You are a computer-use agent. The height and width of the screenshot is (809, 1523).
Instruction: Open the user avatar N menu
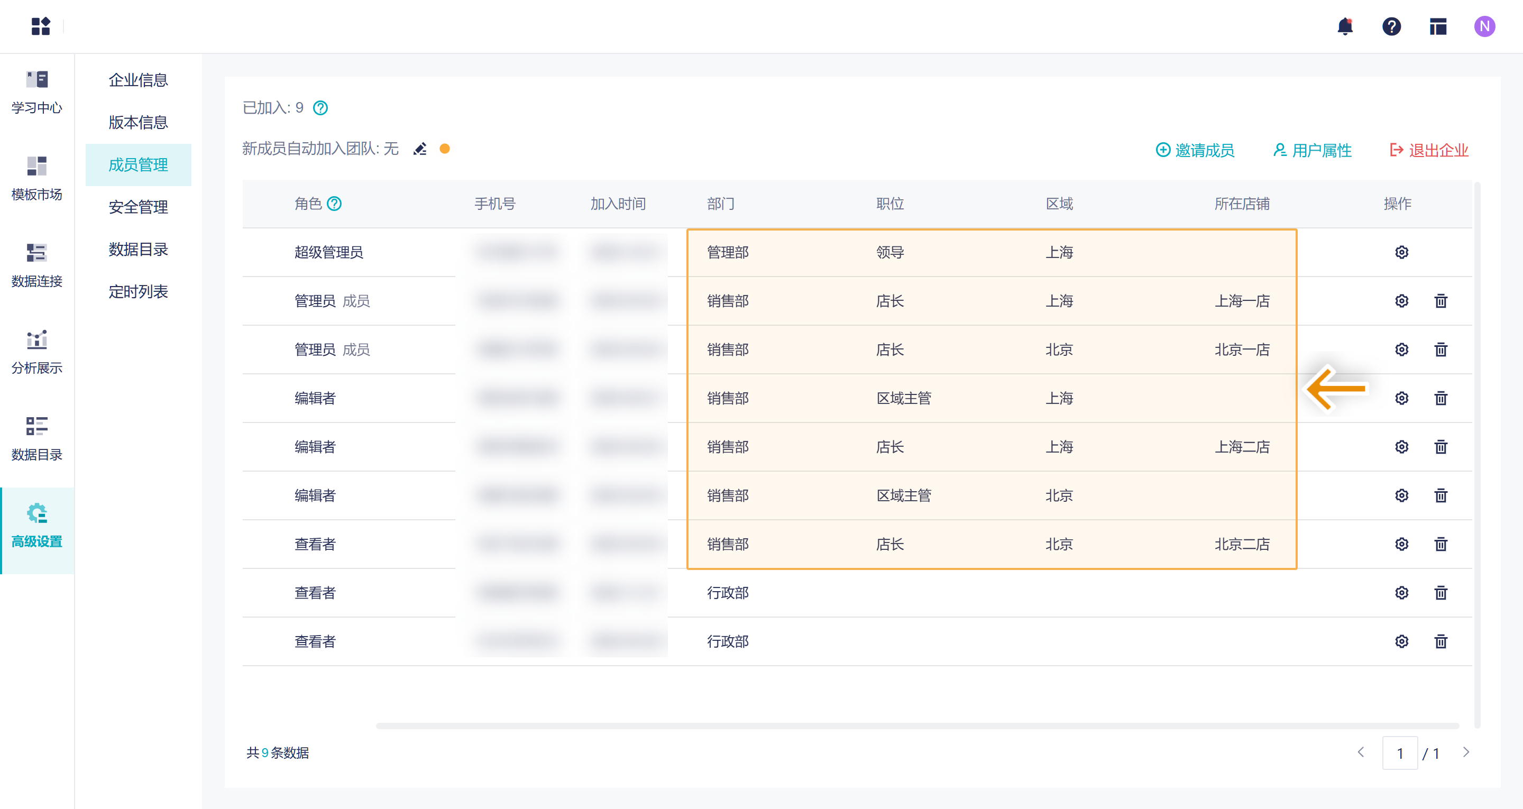1484,26
